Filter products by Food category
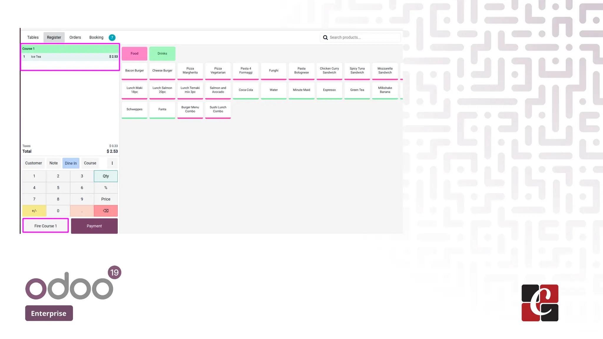The width and height of the screenshot is (603, 339). pyautogui.click(x=134, y=54)
